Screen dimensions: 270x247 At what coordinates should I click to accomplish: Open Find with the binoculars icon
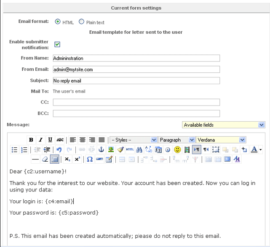(x=139, y=150)
